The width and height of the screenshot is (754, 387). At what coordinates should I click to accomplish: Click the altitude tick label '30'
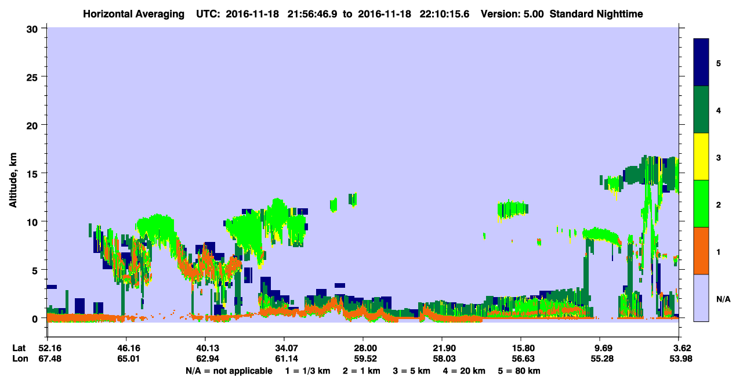(x=34, y=28)
